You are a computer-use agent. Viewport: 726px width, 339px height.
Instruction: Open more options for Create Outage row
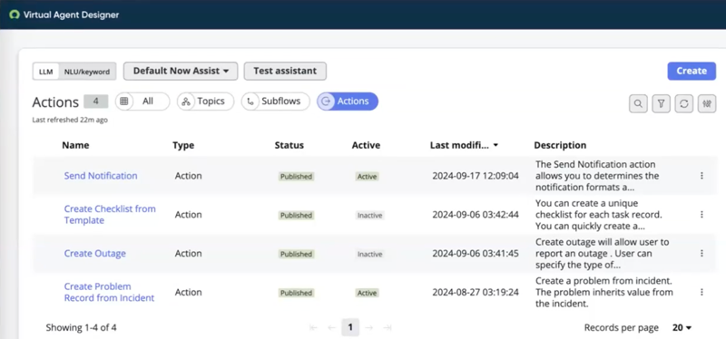click(x=701, y=254)
